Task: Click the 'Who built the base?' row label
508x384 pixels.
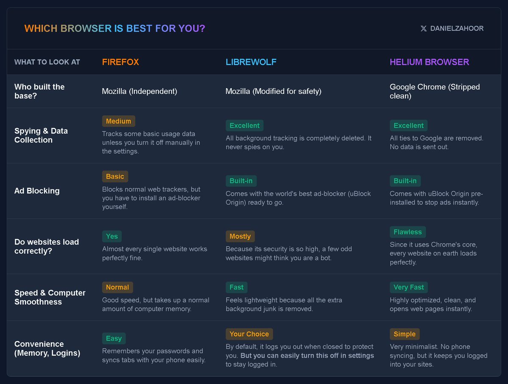Action: [39, 92]
